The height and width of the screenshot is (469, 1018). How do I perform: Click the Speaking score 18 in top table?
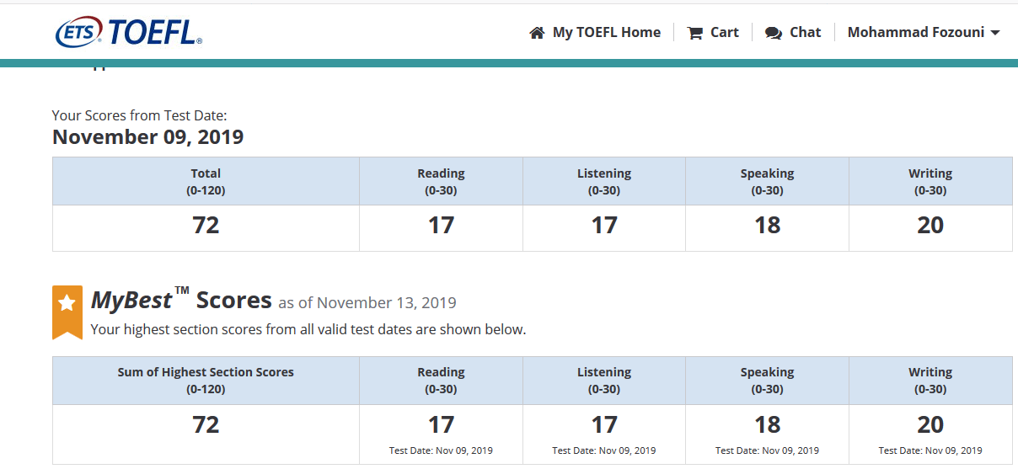click(x=767, y=226)
